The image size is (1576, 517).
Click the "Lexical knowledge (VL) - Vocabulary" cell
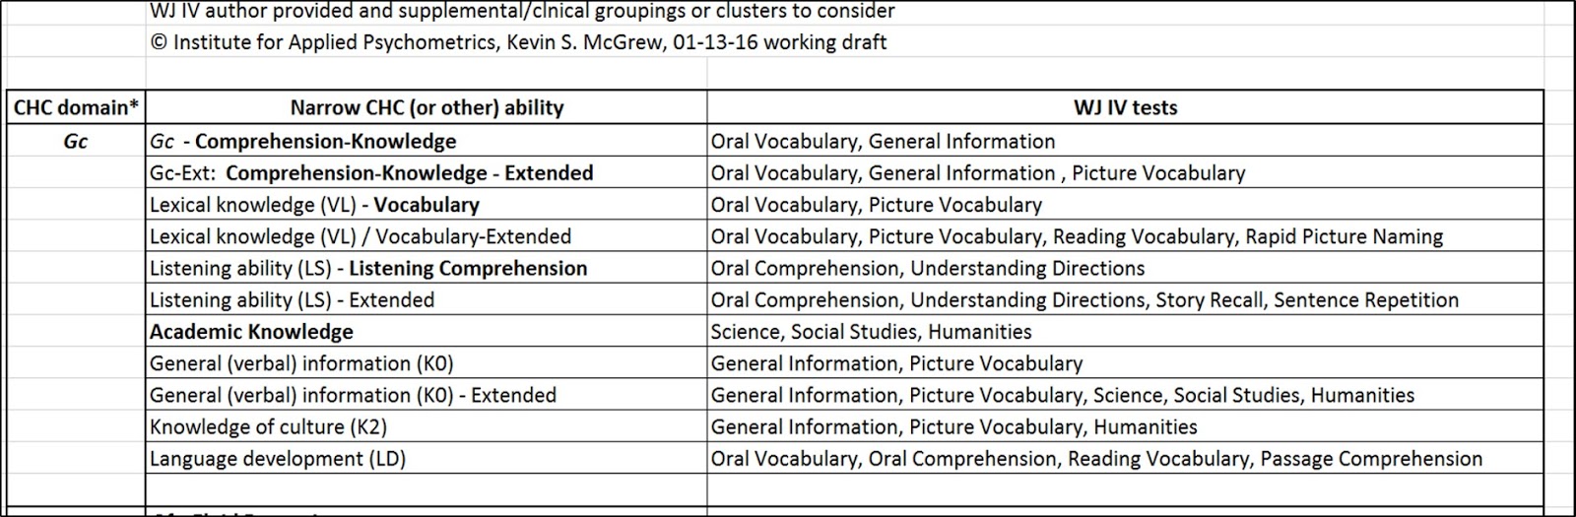(x=314, y=205)
